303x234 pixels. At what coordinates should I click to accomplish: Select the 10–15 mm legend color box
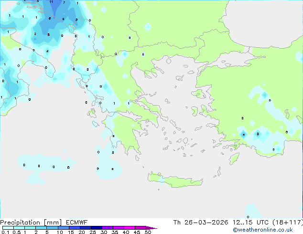63,228
